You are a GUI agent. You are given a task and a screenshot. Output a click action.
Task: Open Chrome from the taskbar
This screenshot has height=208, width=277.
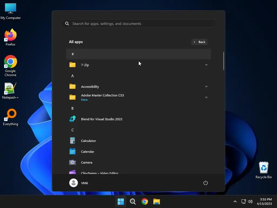click(x=145, y=201)
